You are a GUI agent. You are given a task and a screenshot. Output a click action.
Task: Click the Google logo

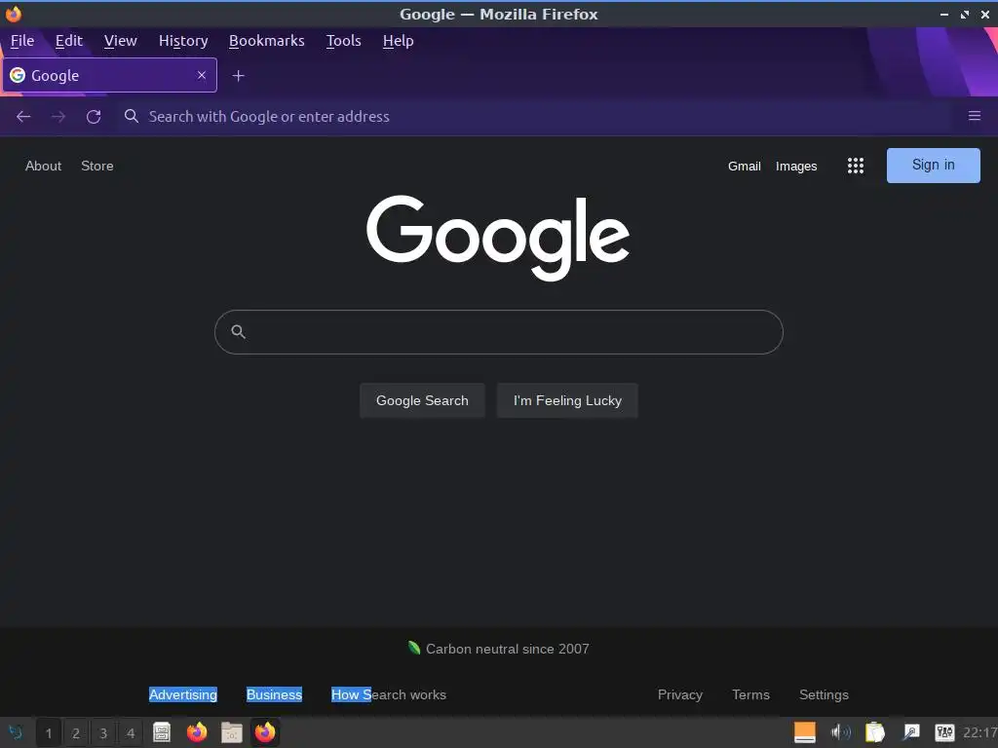pos(498,238)
